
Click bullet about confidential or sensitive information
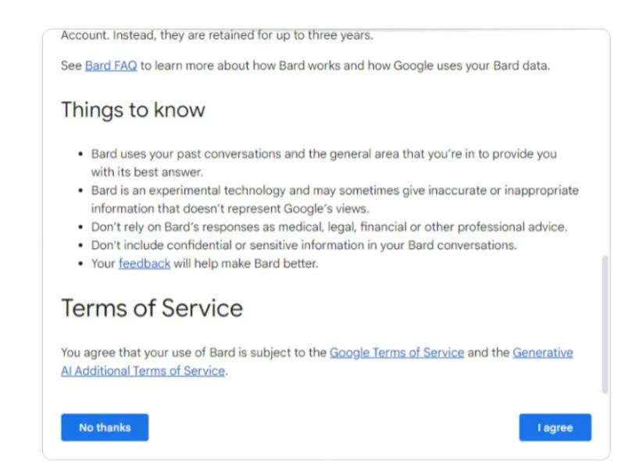[x=304, y=245]
